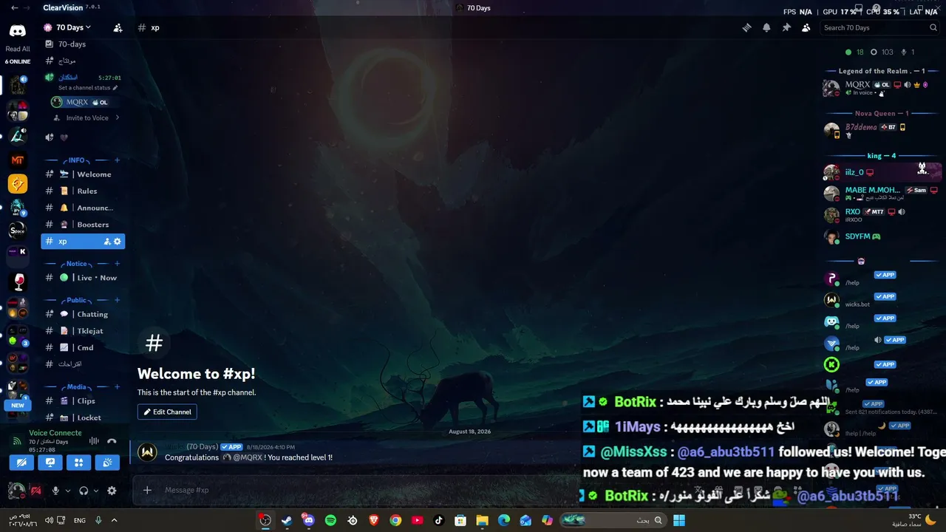946x532 pixels.
Task: Collapse the Media category
Action: coord(77,386)
